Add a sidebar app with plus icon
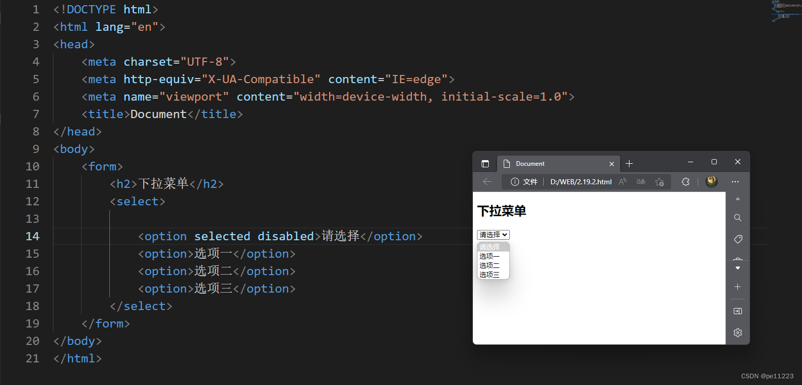802x385 pixels. coord(738,287)
